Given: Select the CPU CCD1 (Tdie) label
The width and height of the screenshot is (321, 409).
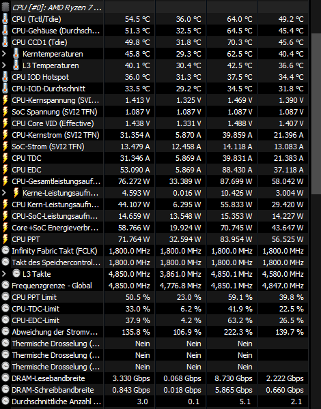Looking at the screenshot, I should click(x=40, y=42).
